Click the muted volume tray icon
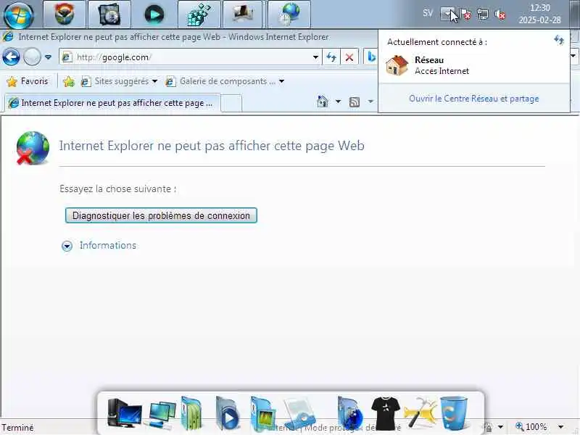Image resolution: width=580 pixels, height=435 pixels. pos(500,14)
